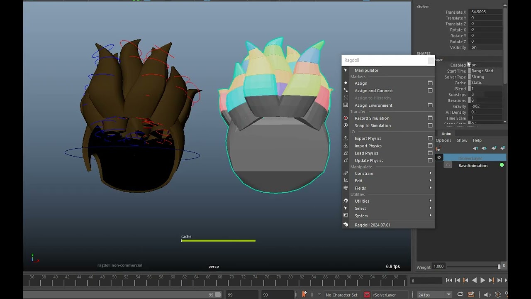This screenshot has width=531, height=299.
Task: Click the add bookmark icon on timeline bar
Action: 304,294
